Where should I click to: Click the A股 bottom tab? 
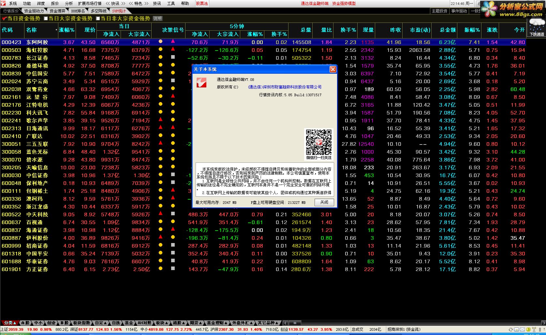click(25, 323)
